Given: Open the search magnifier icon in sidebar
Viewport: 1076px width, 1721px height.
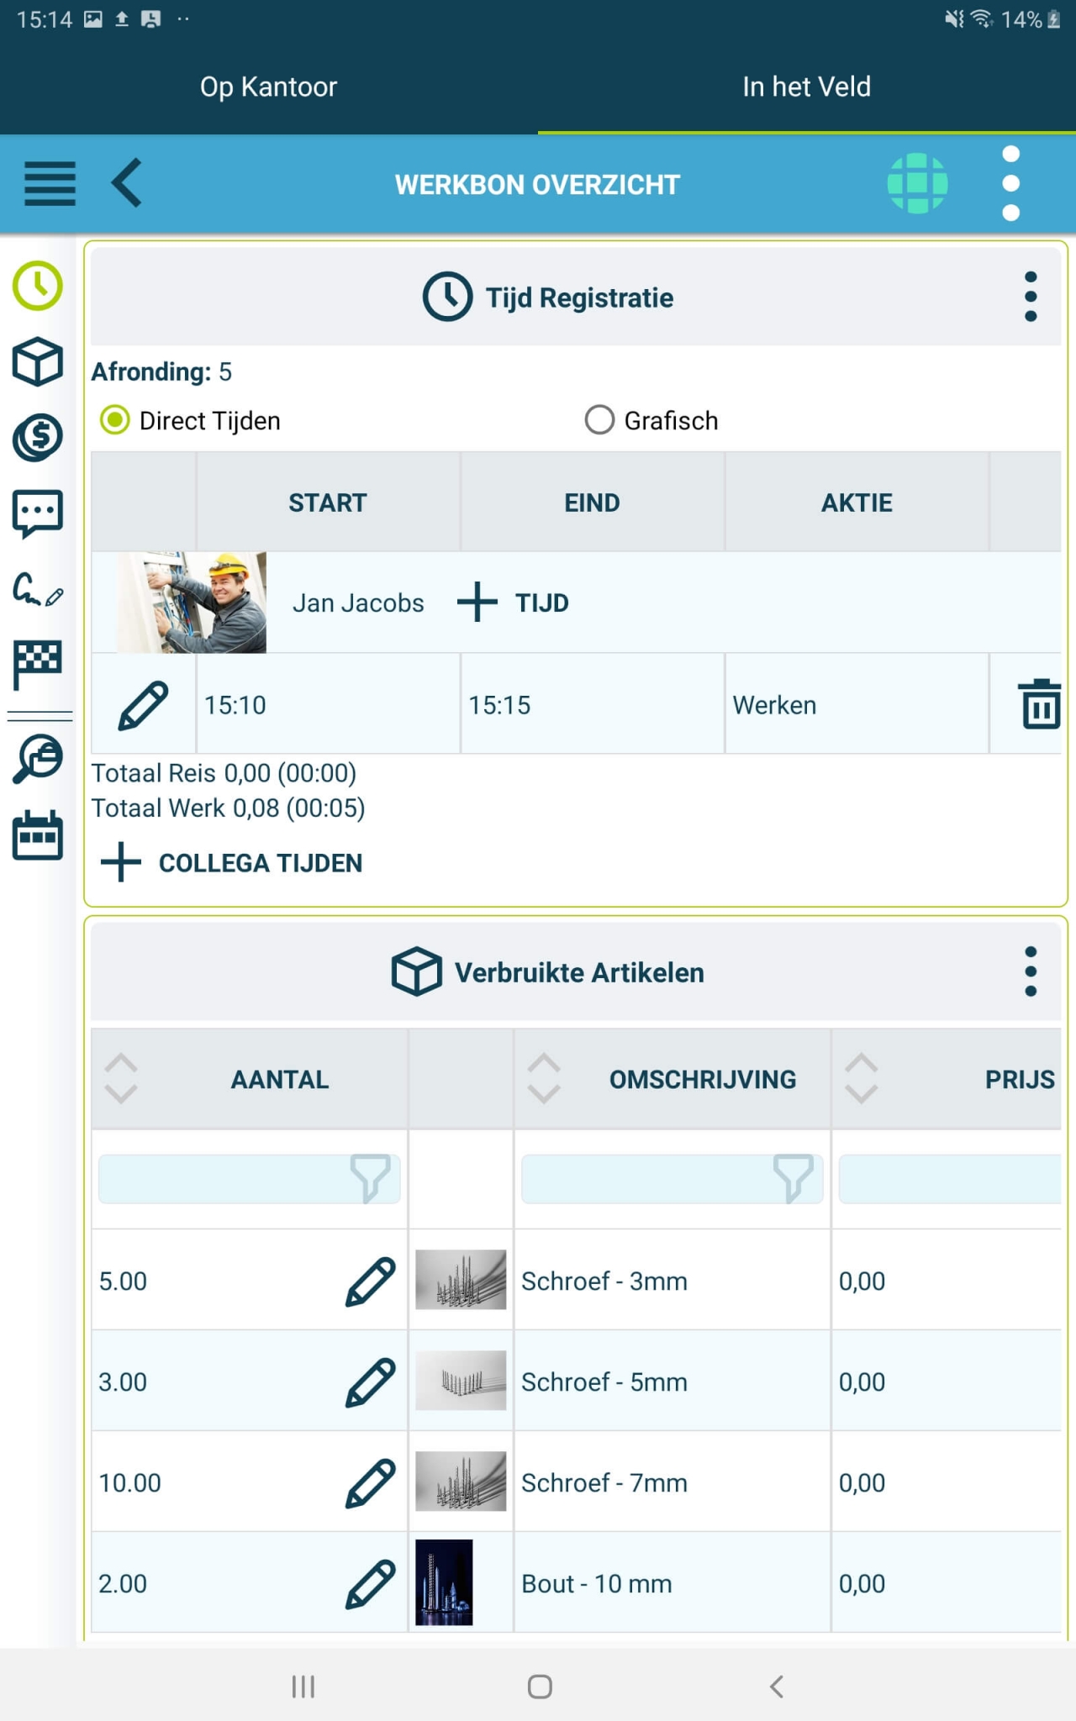Looking at the screenshot, I should [x=36, y=759].
